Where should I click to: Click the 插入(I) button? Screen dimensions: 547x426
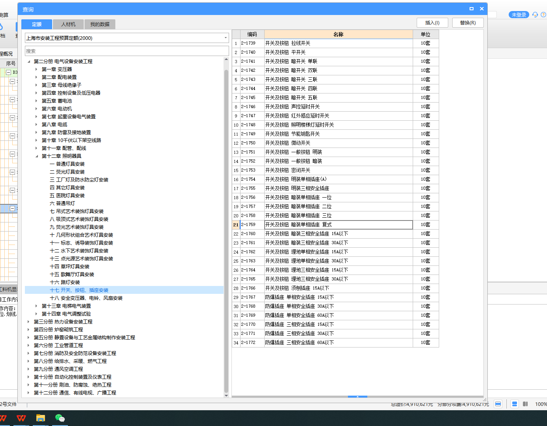(x=432, y=23)
